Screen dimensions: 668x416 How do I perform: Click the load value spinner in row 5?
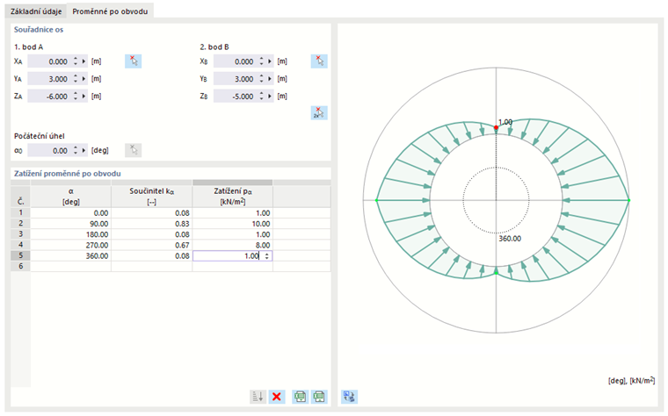(x=267, y=255)
